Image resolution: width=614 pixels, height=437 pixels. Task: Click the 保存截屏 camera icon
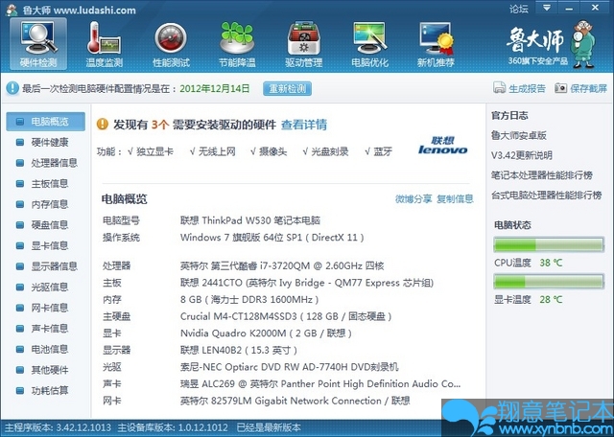pyautogui.click(x=560, y=88)
